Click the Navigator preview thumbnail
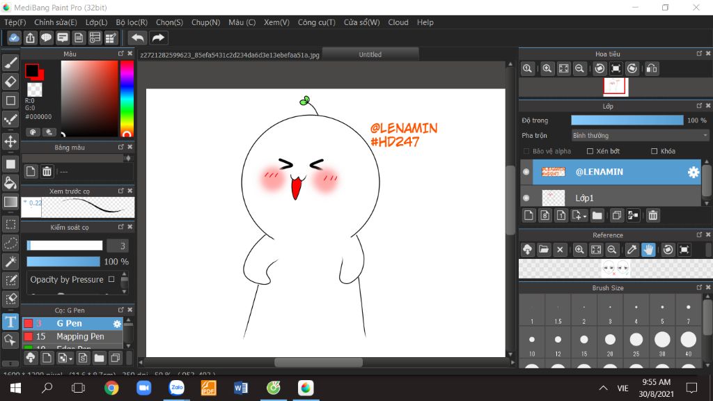 (x=616, y=86)
